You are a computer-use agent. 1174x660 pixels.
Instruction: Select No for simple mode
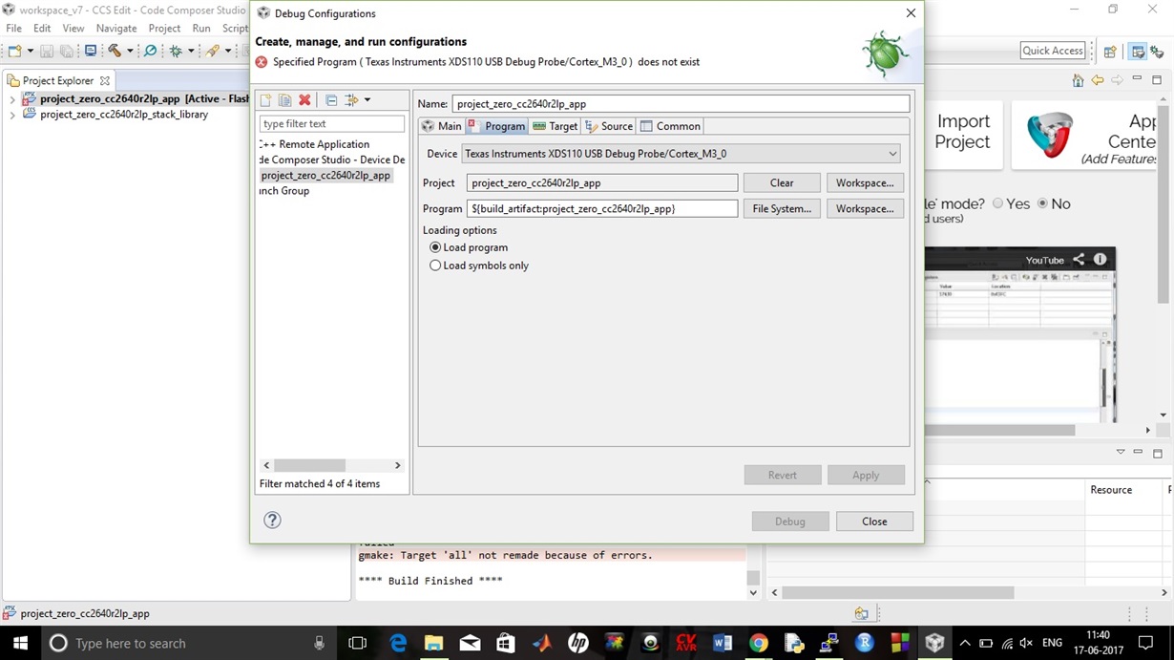[x=1042, y=203]
